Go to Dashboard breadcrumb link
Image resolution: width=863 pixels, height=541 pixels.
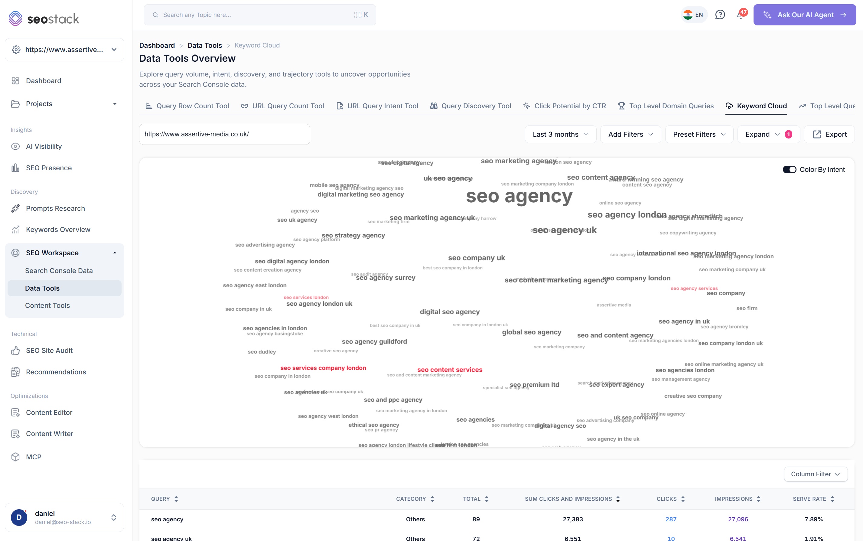(157, 45)
